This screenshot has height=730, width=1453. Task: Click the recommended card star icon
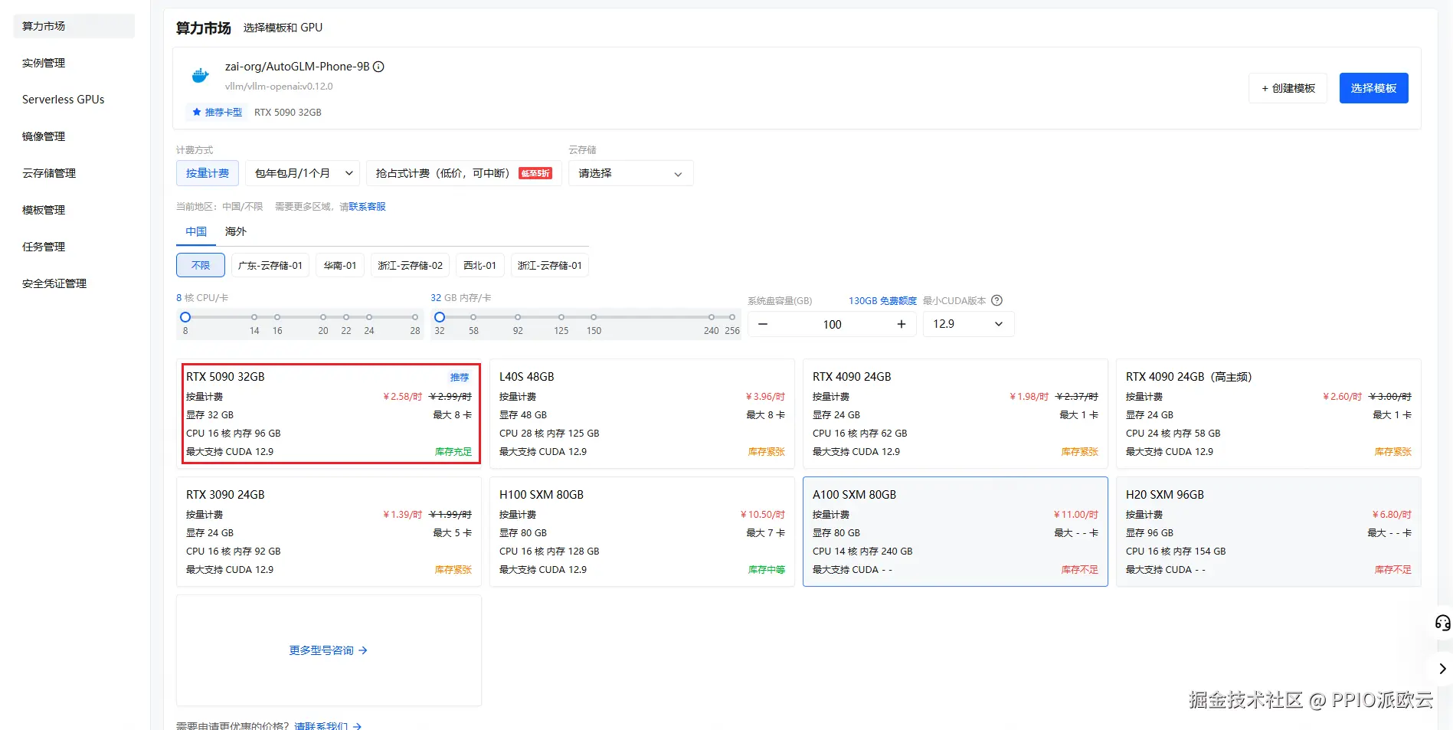pyautogui.click(x=197, y=112)
